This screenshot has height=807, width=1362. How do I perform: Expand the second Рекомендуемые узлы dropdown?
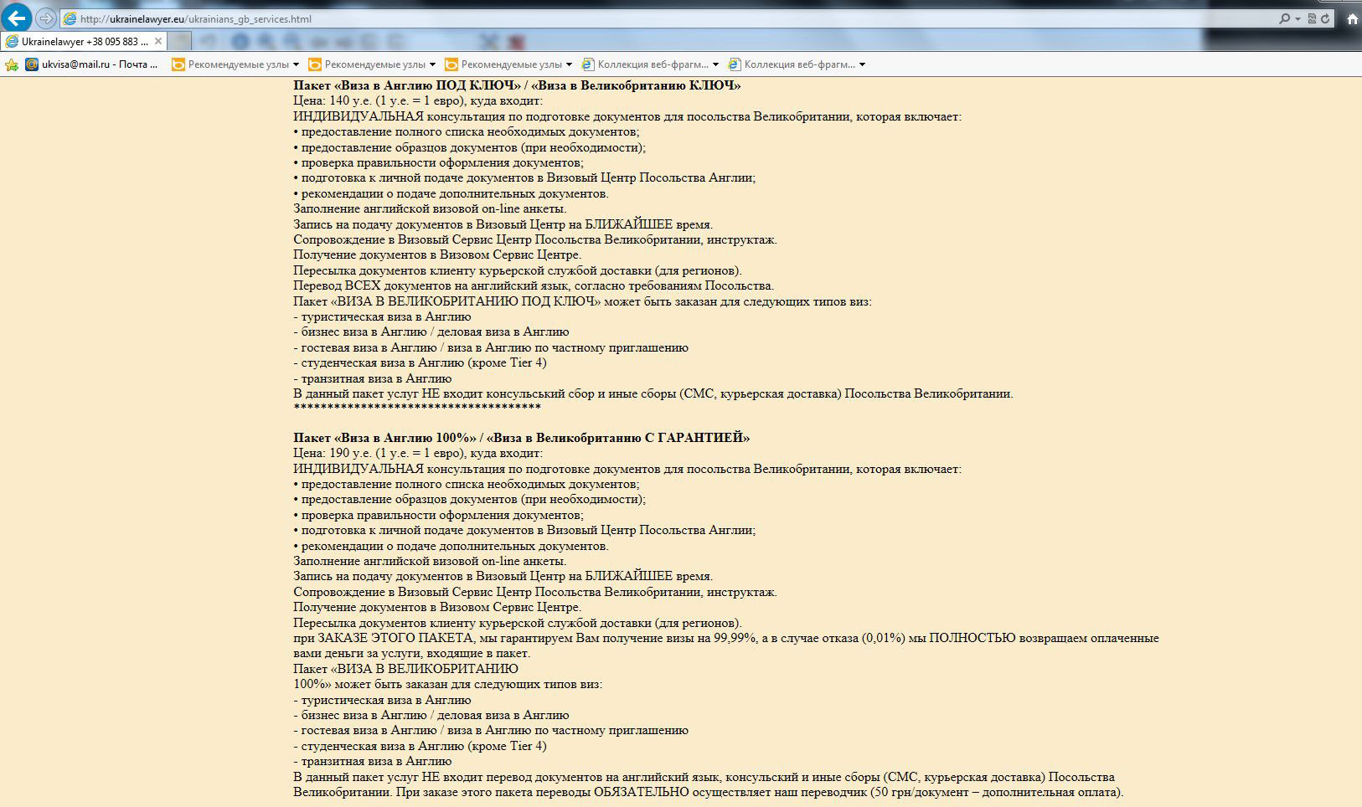(x=432, y=64)
